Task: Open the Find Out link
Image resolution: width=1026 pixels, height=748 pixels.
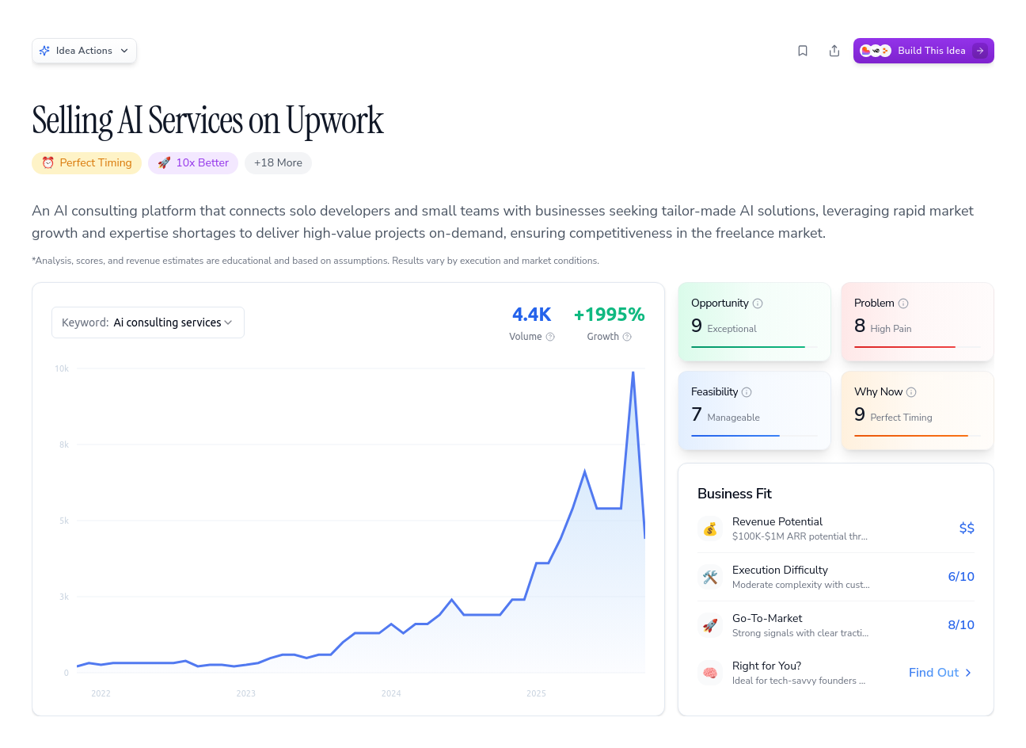Action: click(x=940, y=673)
